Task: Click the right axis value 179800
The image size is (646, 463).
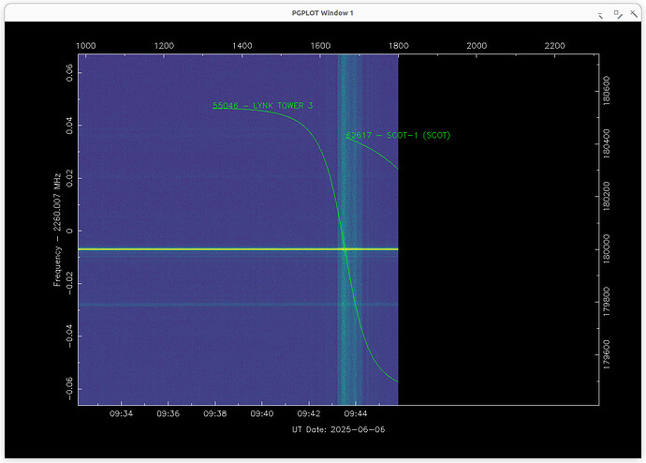Action: click(x=606, y=302)
